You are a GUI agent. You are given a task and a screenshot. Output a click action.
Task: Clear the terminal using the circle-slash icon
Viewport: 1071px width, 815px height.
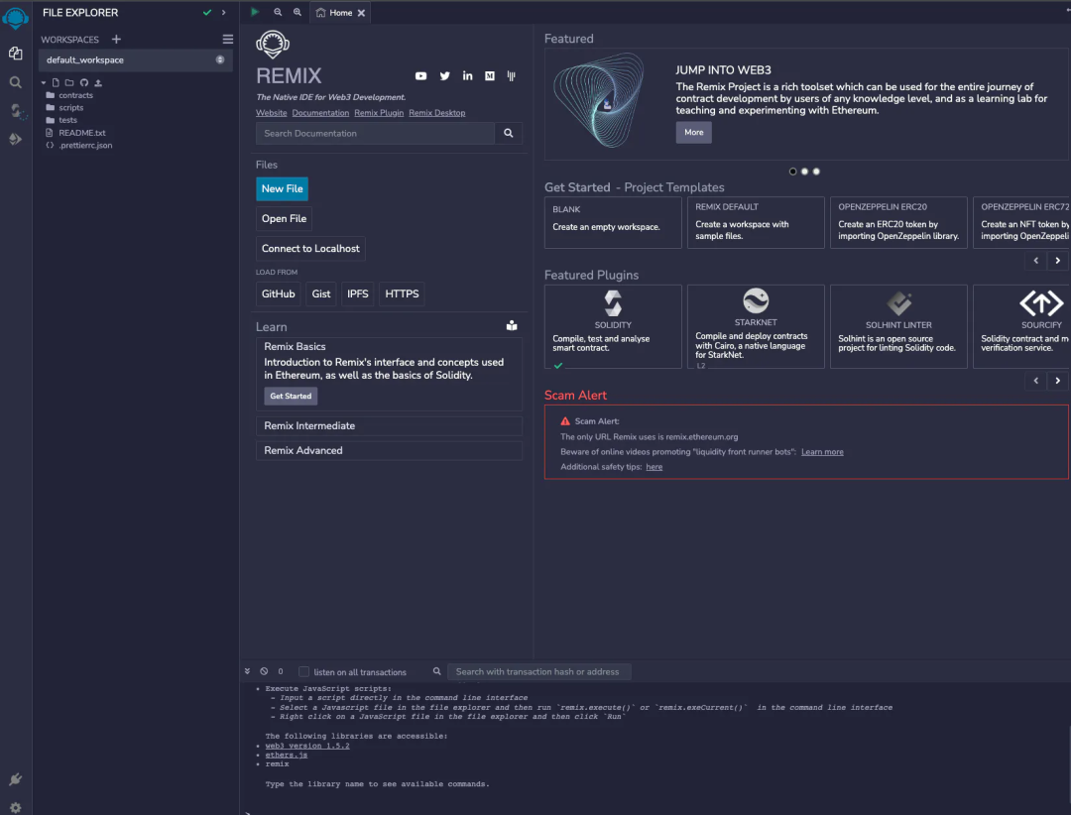coord(263,671)
